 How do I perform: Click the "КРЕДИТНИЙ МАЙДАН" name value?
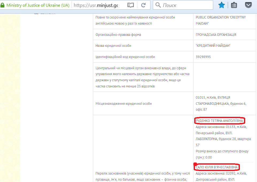click(x=213, y=46)
